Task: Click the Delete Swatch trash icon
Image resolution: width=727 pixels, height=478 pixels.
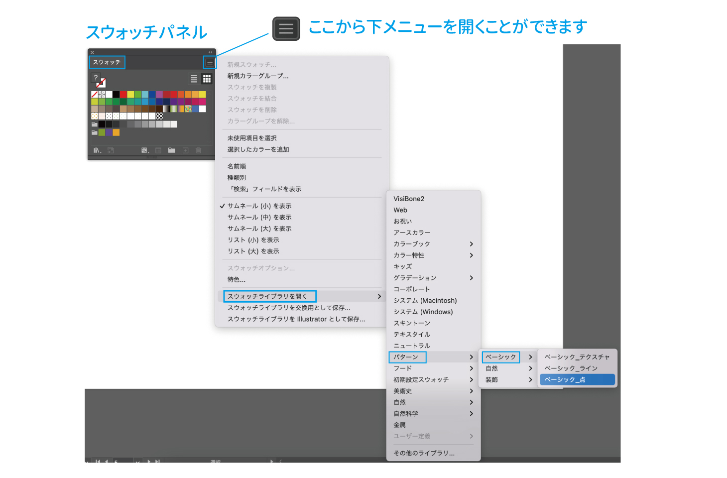Action: point(198,150)
